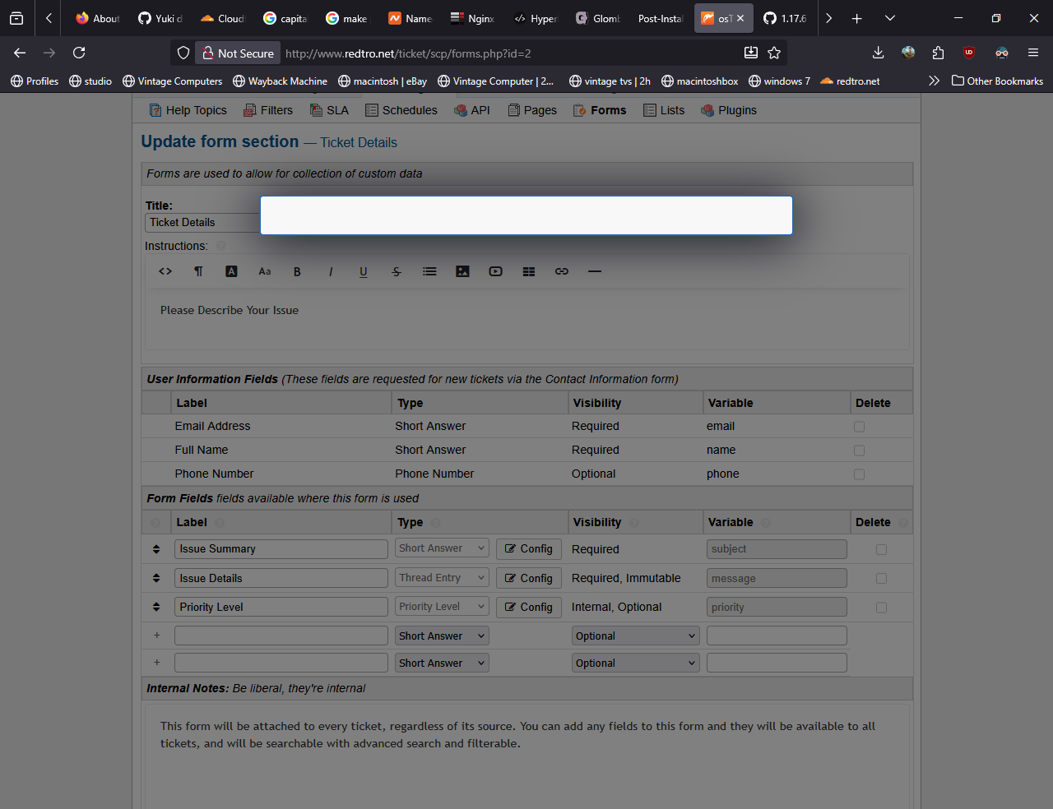Click the strikethrough icon in editor toolbar
This screenshot has width=1053, height=809.
pyautogui.click(x=397, y=272)
